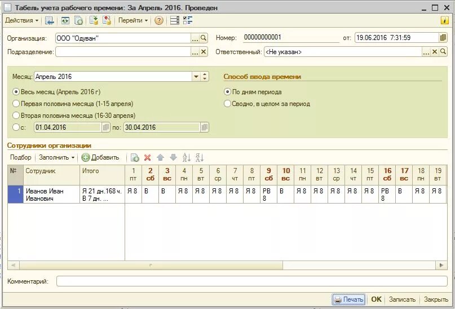Viewport: 455px width, 309px height.
Task: Click the Итого cell Я 21 дн.168 ч.
Action: point(103,195)
